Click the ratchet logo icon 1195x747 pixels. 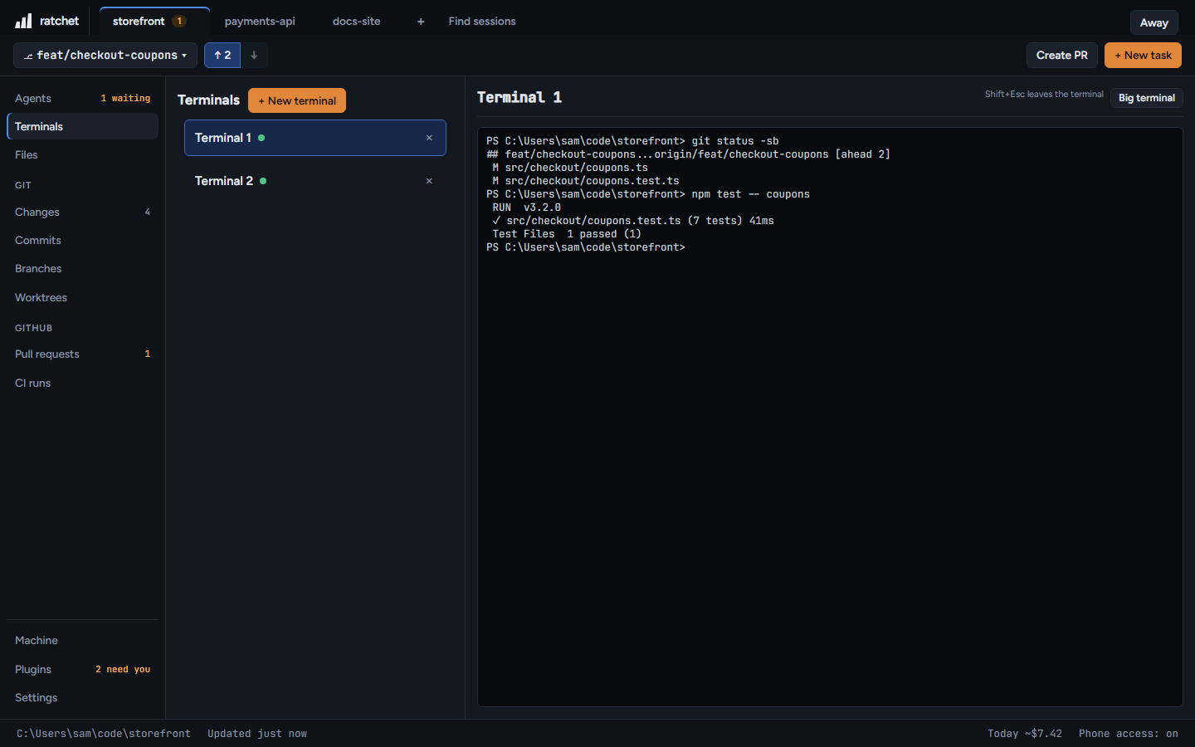23,21
